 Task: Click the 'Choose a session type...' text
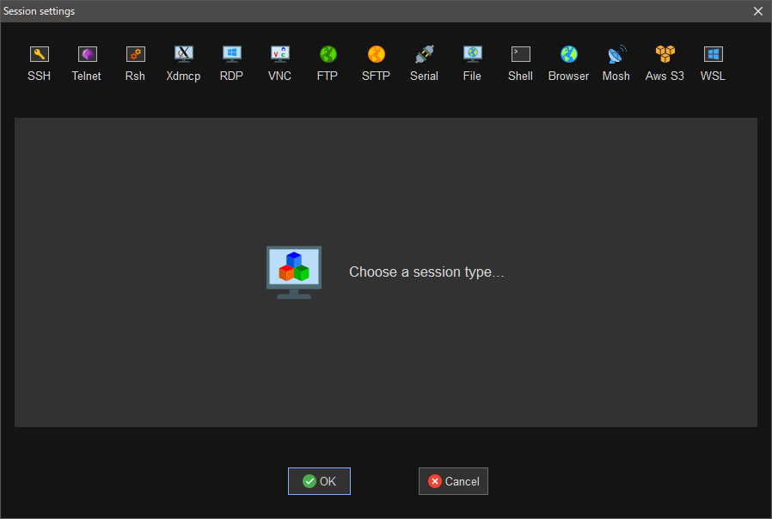point(426,272)
